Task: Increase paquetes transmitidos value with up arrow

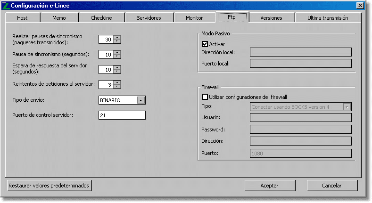Action: click(x=117, y=37)
